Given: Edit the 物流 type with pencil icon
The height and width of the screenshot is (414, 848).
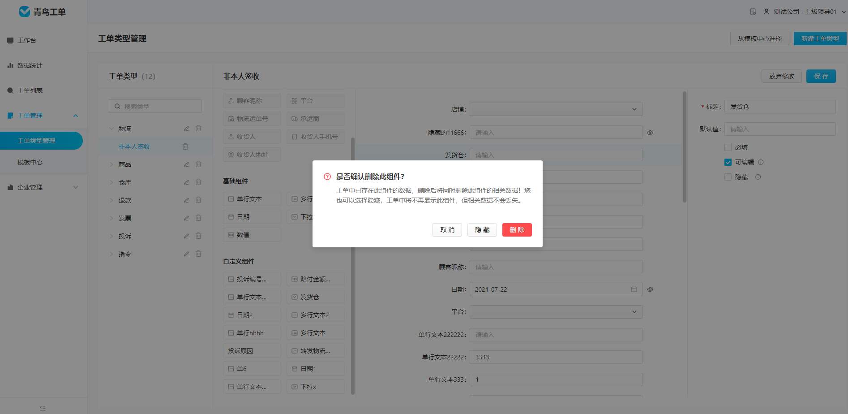Looking at the screenshot, I should (x=186, y=129).
